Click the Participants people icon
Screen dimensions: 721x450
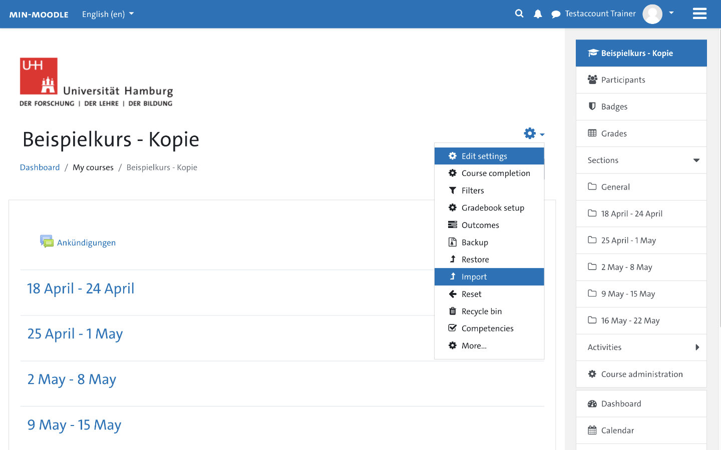point(592,79)
